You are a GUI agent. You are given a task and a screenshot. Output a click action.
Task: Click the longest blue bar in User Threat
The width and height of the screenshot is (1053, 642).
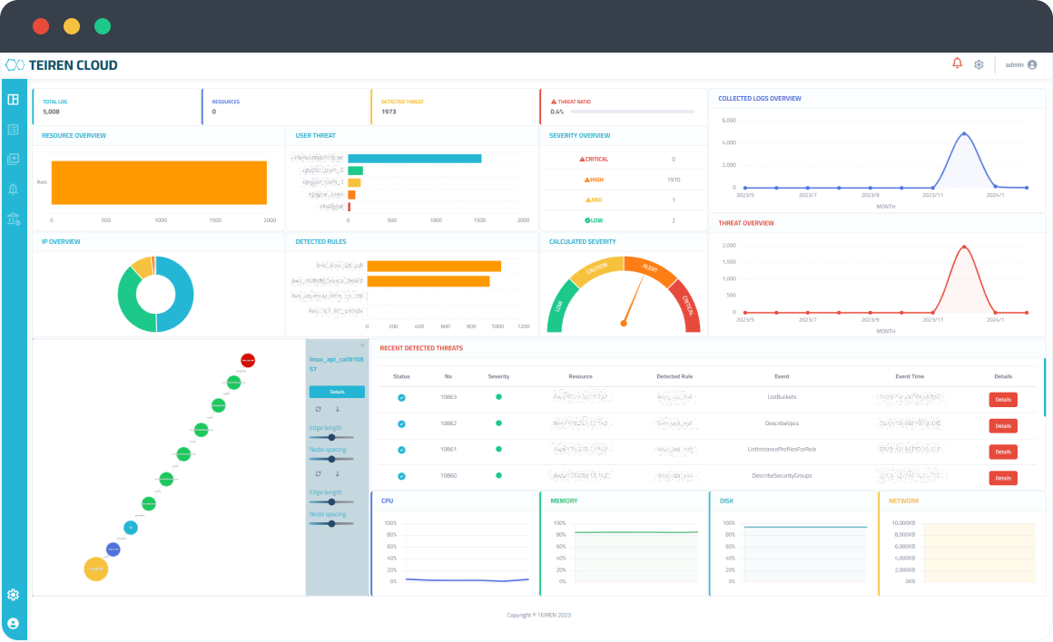[414, 159]
